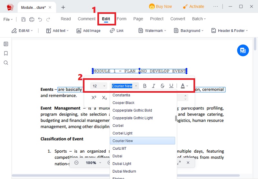The width and height of the screenshot is (258, 179).
Task: Open the Header & Footer dropdown
Action: (230, 31)
